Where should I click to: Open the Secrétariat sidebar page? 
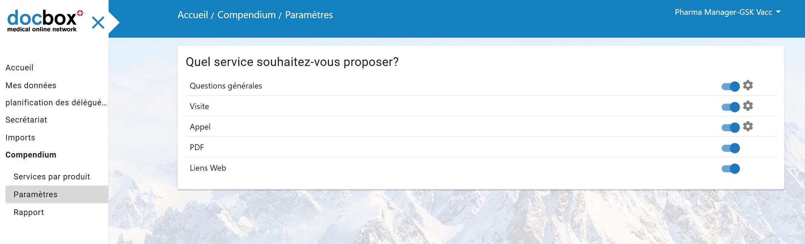coord(26,120)
